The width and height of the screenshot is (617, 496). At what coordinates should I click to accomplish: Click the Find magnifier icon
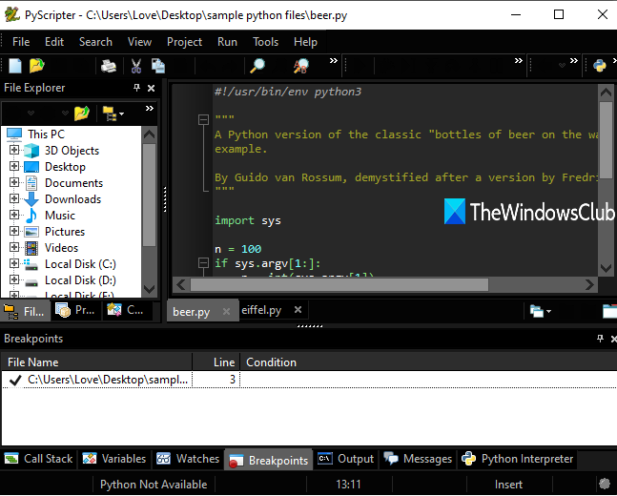point(257,66)
